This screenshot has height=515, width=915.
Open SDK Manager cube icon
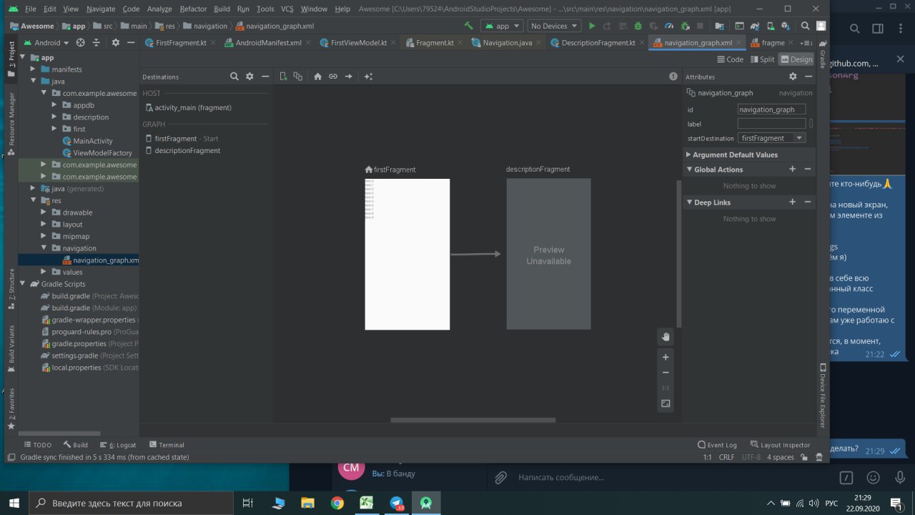[x=786, y=26]
